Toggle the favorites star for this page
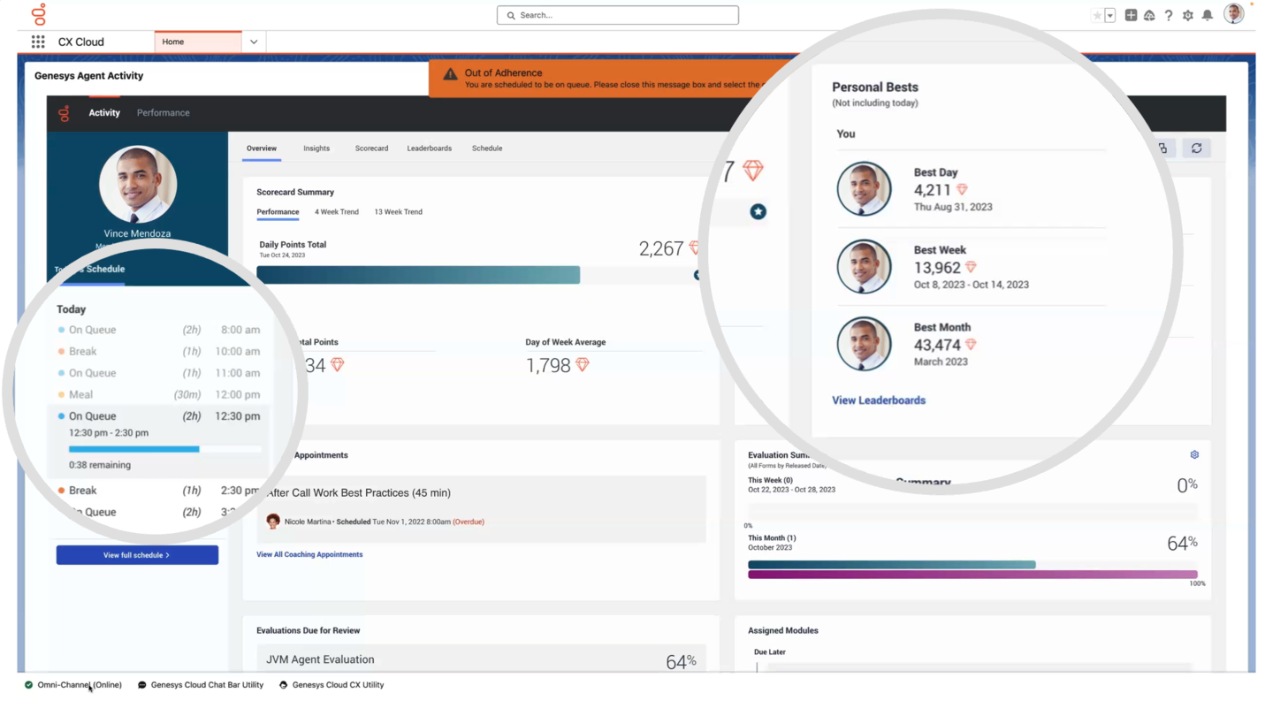The image size is (1273, 716). (1097, 15)
